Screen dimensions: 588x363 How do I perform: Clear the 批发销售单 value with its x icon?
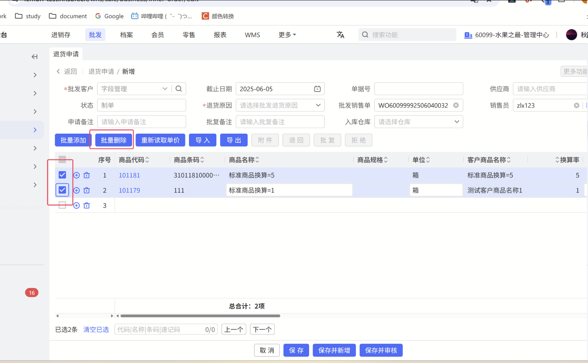click(x=456, y=105)
